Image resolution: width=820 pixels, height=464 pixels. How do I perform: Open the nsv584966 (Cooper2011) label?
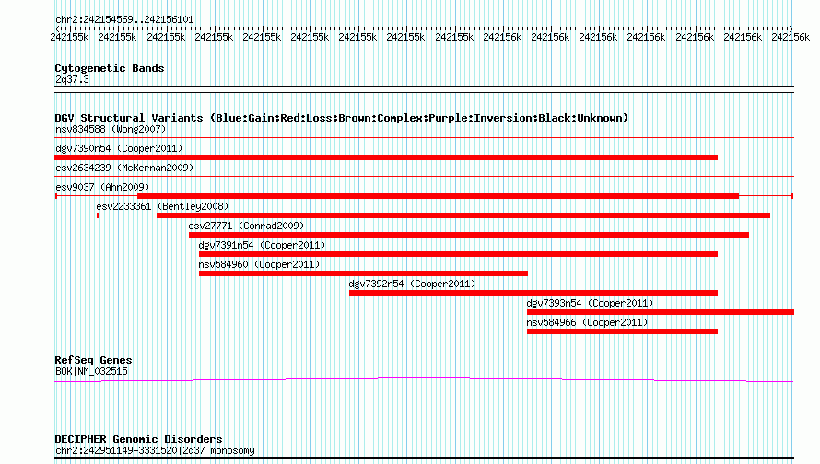click(587, 322)
